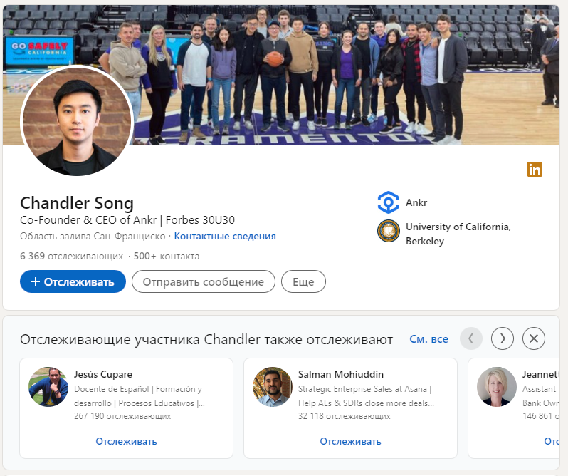Click '6 369 отслеживающих' followers count
568x476 pixels.
pyautogui.click(x=71, y=256)
